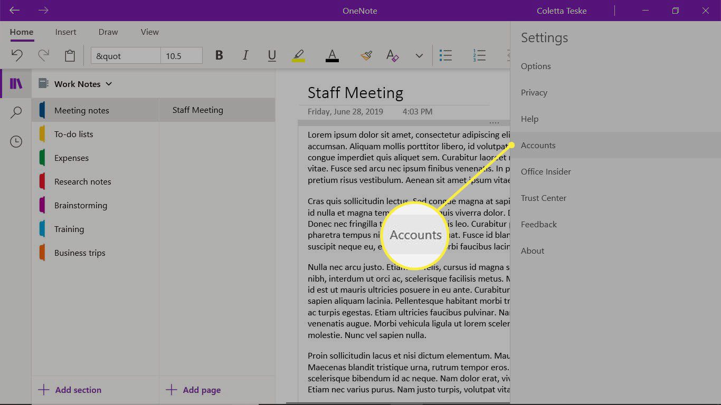
Task: Expand the Work Notes notebook dropdown
Action: [x=109, y=84]
